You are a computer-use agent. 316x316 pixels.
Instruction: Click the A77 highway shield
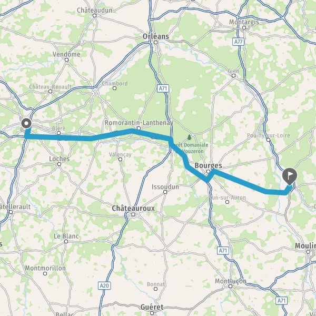[x=239, y=42]
